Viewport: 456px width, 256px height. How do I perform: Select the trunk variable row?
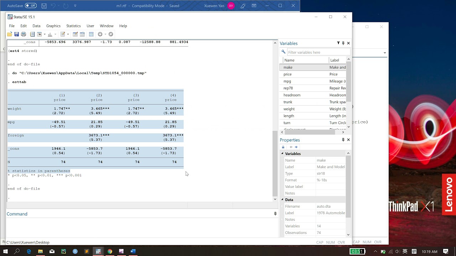pyautogui.click(x=313, y=102)
